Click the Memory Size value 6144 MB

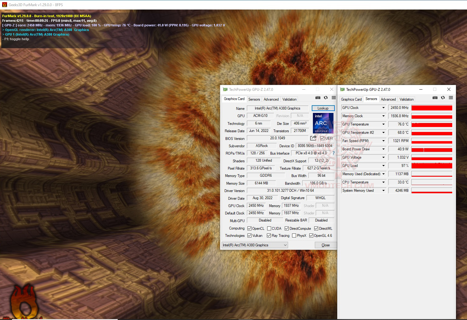coord(262,183)
